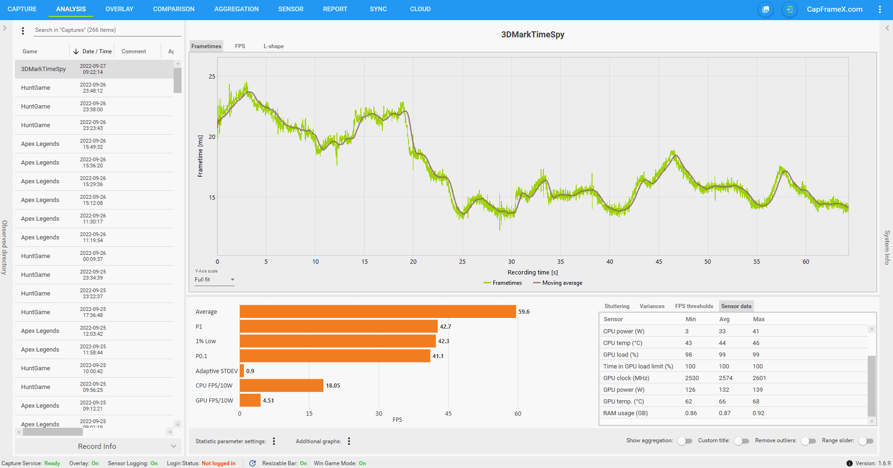
Task: Toggle Moving average series in chart legend
Action: (557, 283)
